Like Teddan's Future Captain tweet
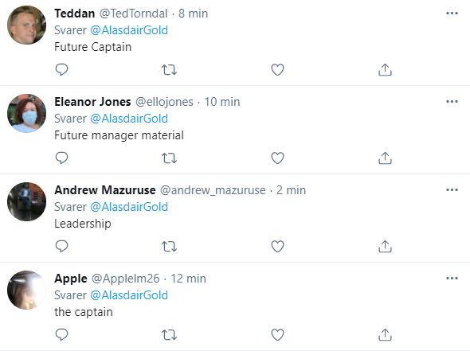 pos(277,69)
